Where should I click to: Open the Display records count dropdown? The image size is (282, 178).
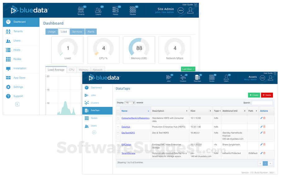130,103
